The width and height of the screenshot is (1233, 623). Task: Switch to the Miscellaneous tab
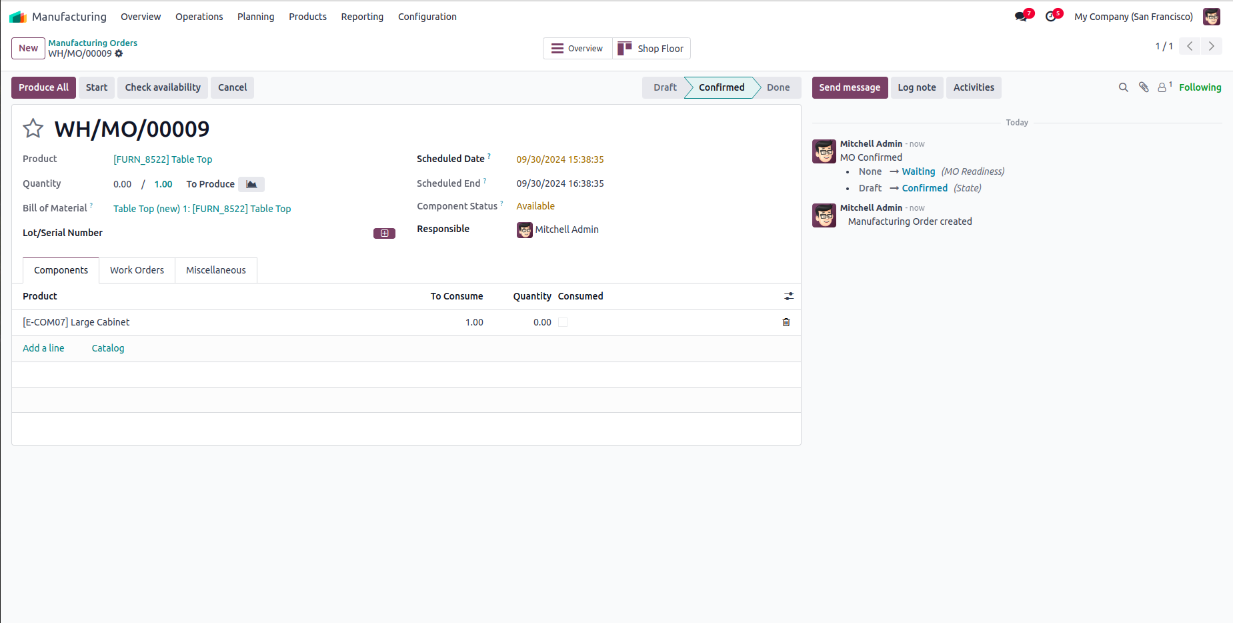point(216,270)
